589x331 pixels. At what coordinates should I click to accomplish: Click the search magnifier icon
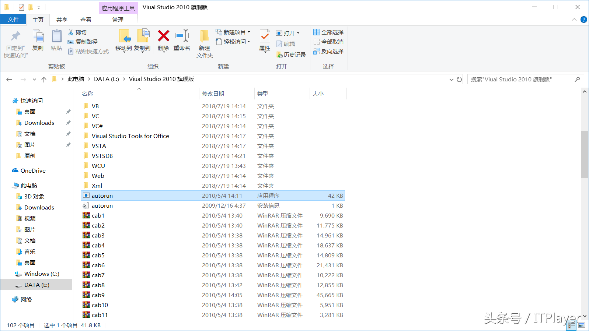[577, 79]
